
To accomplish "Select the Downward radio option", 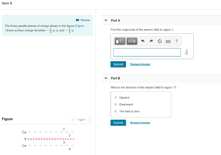I will pyautogui.click(x=116, y=104).
